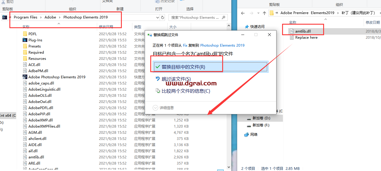Select adobe_caps.dll file icon

pyautogui.click(x=25, y=83)
